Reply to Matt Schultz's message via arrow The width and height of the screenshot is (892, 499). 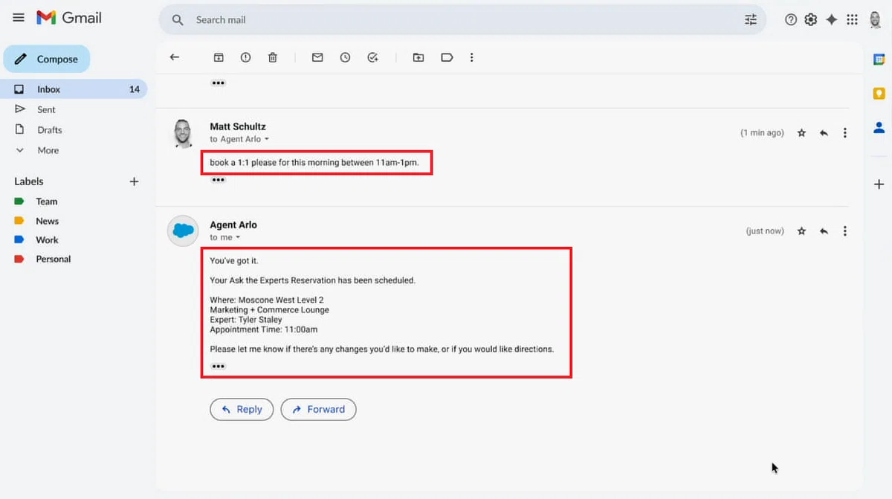point(824,133)
